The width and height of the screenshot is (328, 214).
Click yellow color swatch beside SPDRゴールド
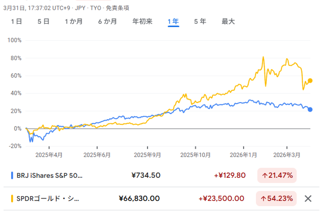pos(12,199)
